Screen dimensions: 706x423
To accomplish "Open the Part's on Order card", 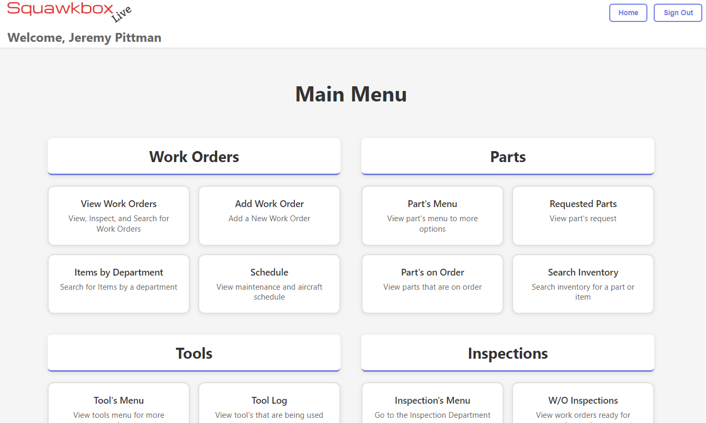I will pos(432,283).
